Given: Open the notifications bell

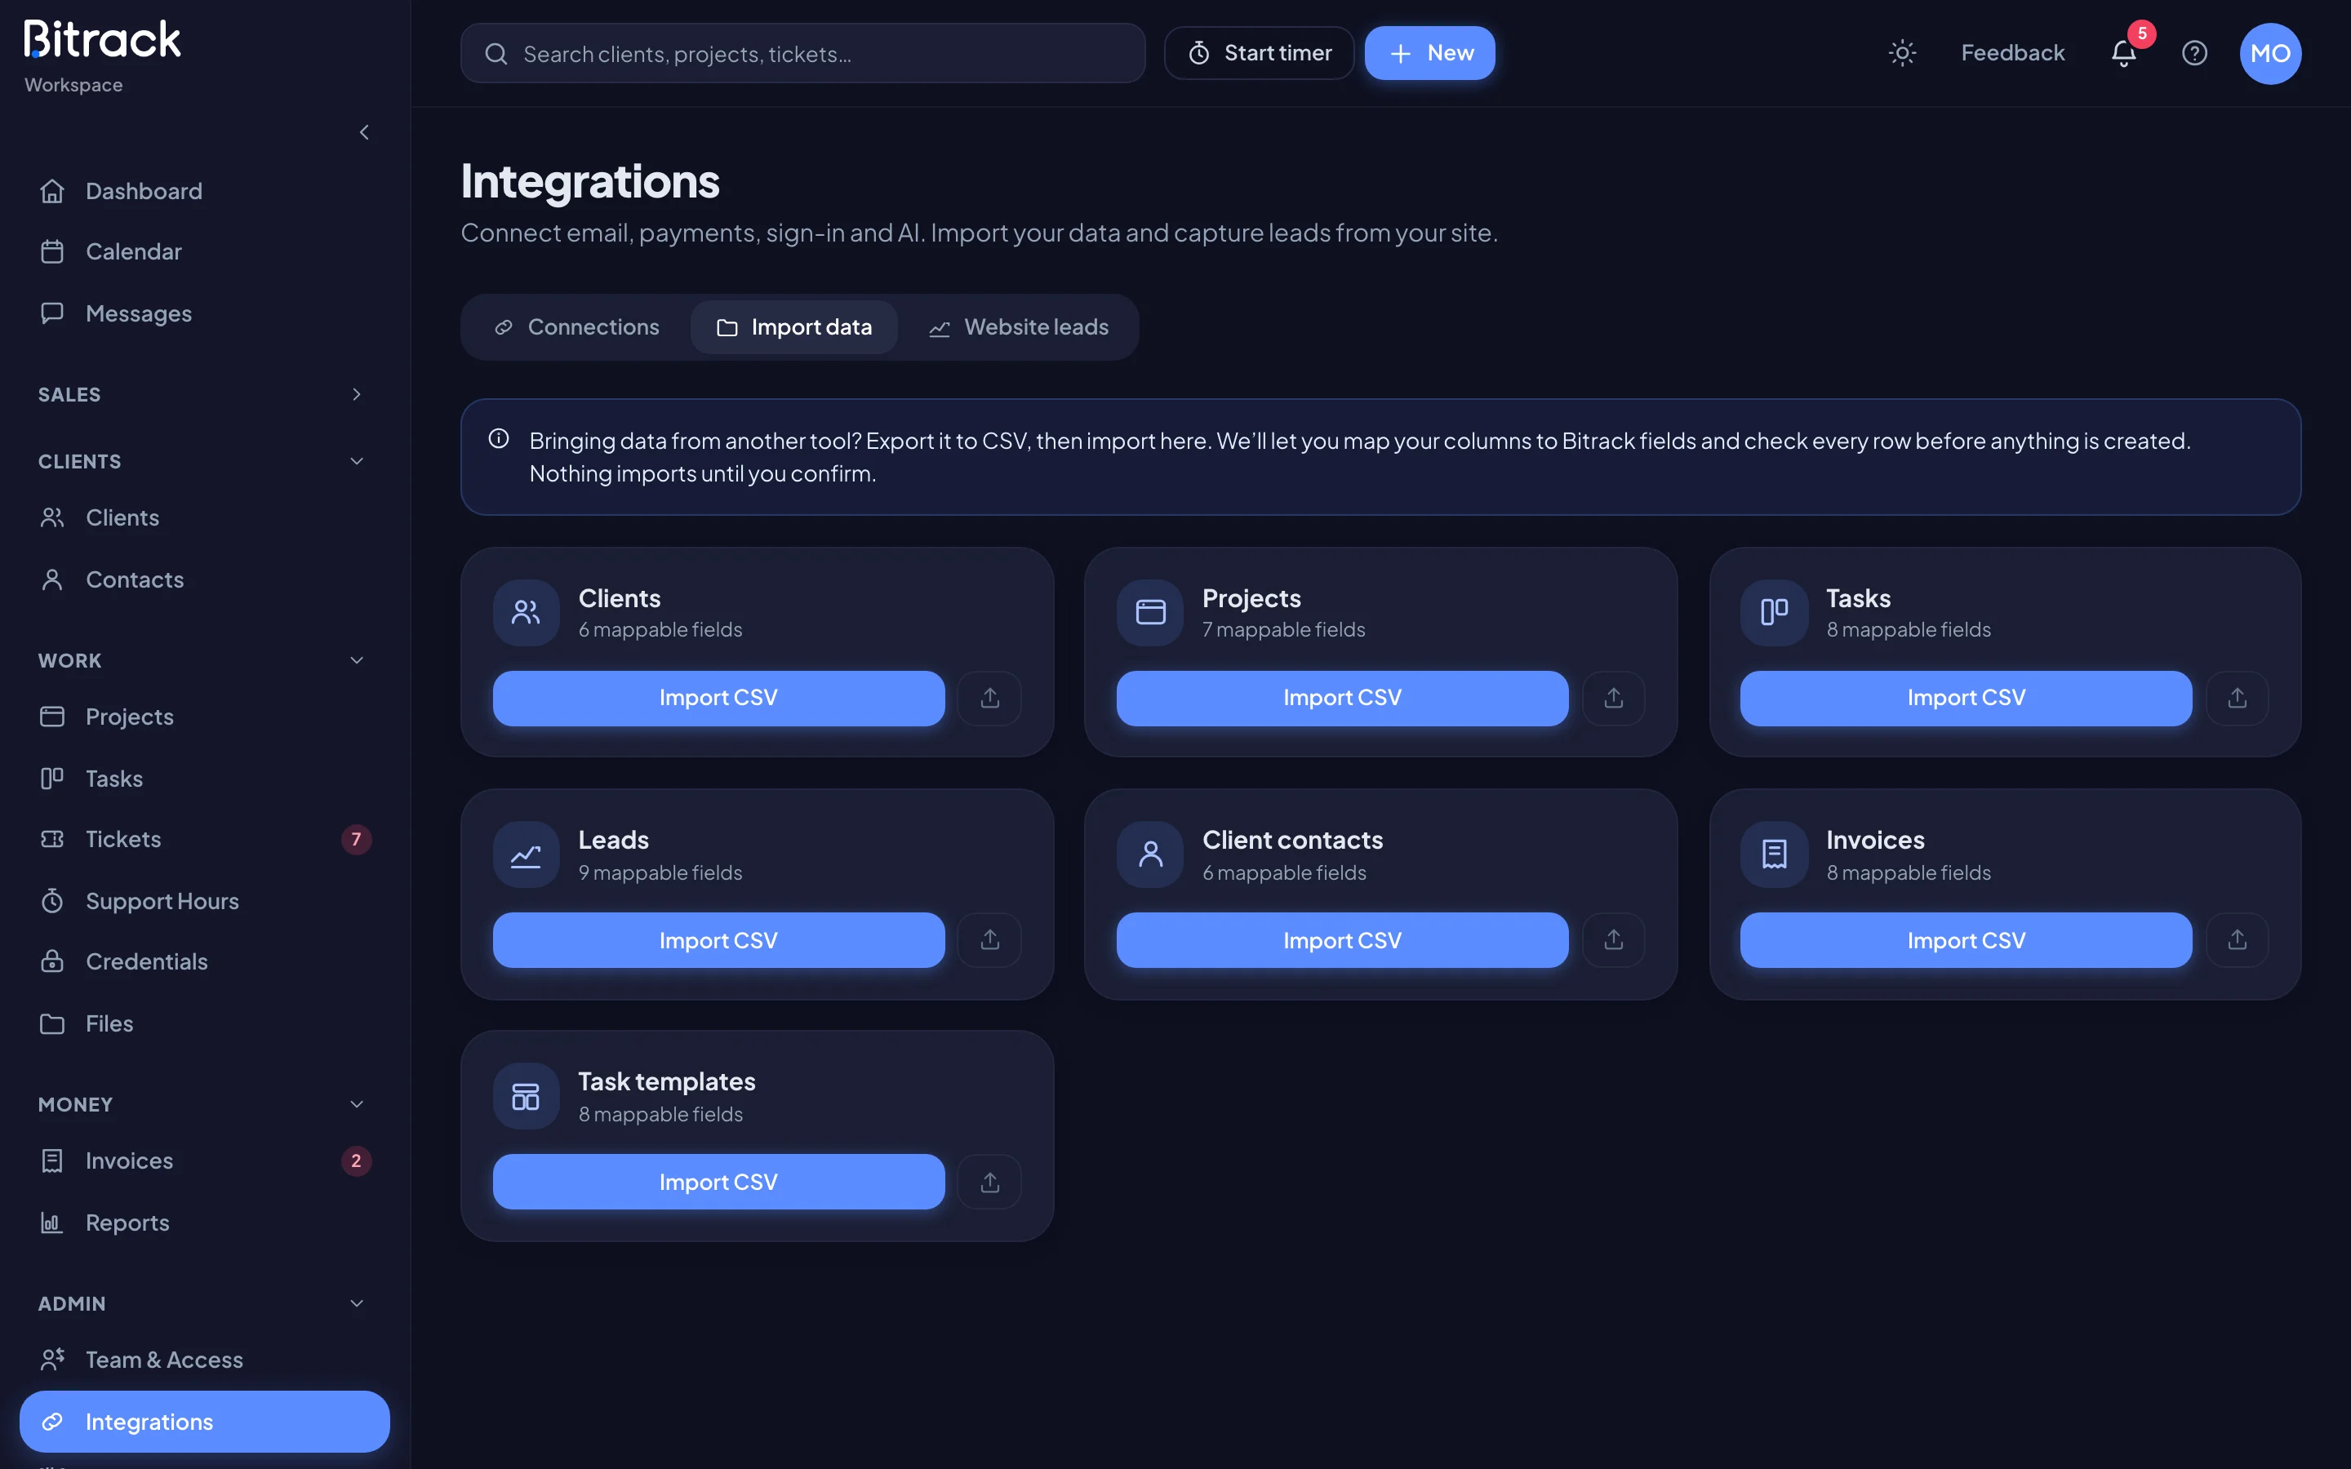Looking at the screenshot, I should [2124, 53].
